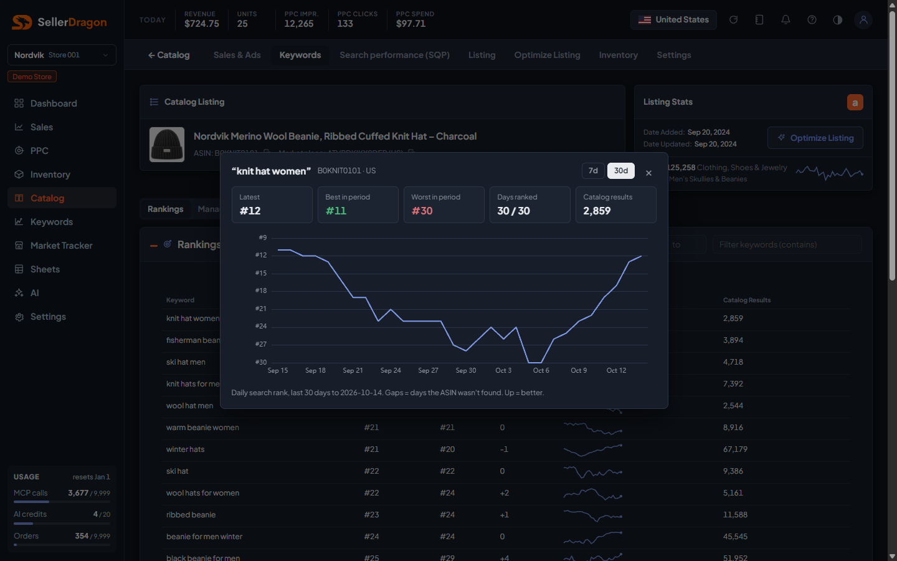Click the refresh icon in top bar
The image size is (897, 561).
pos(733,20)
